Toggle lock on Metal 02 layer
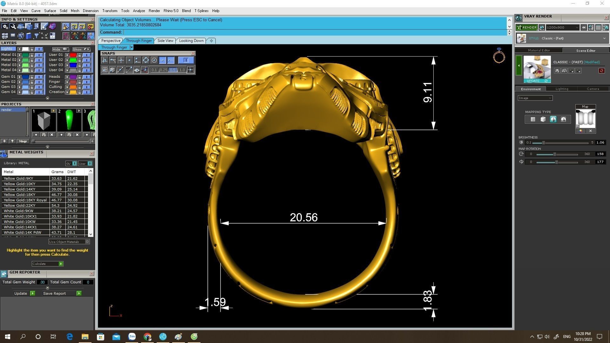The image size is (610, 343). 32,60
